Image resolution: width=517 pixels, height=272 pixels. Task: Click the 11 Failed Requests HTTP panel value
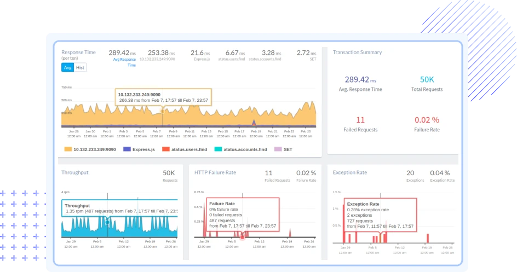click(x=268, y=173)
